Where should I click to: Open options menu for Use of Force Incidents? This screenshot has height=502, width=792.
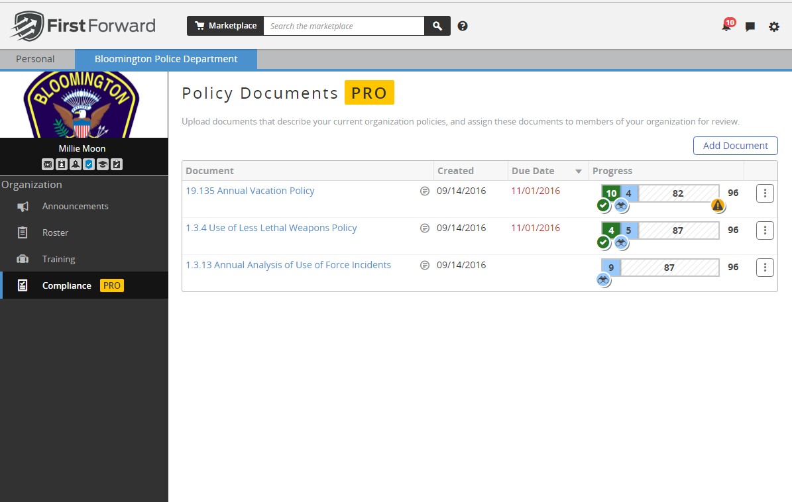(x=765, y=268)
